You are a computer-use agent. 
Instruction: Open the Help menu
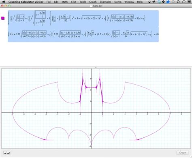point(140,2)
